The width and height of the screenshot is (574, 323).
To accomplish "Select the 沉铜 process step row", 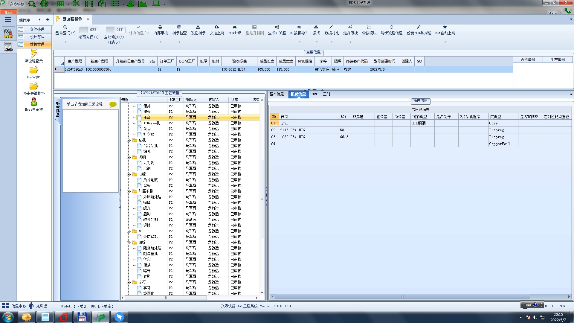I will (147, 169).
